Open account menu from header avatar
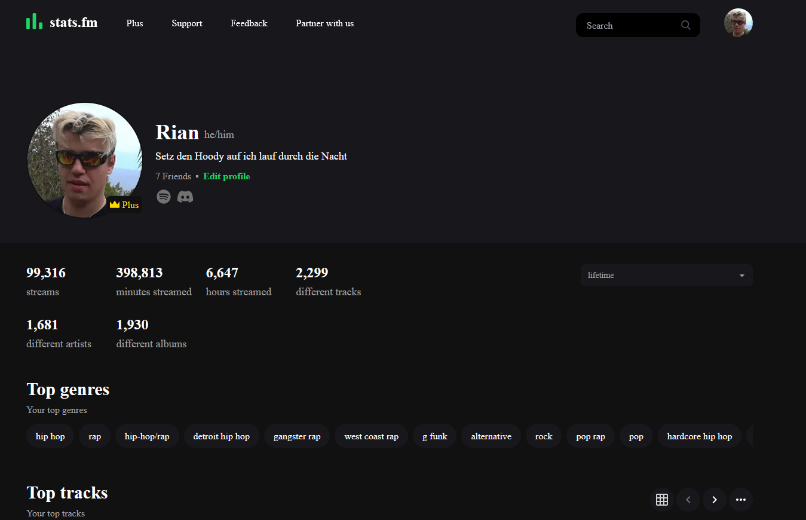The width and height of the screenshot is (806, 520). pyautogui.click(x=738, y=23)
